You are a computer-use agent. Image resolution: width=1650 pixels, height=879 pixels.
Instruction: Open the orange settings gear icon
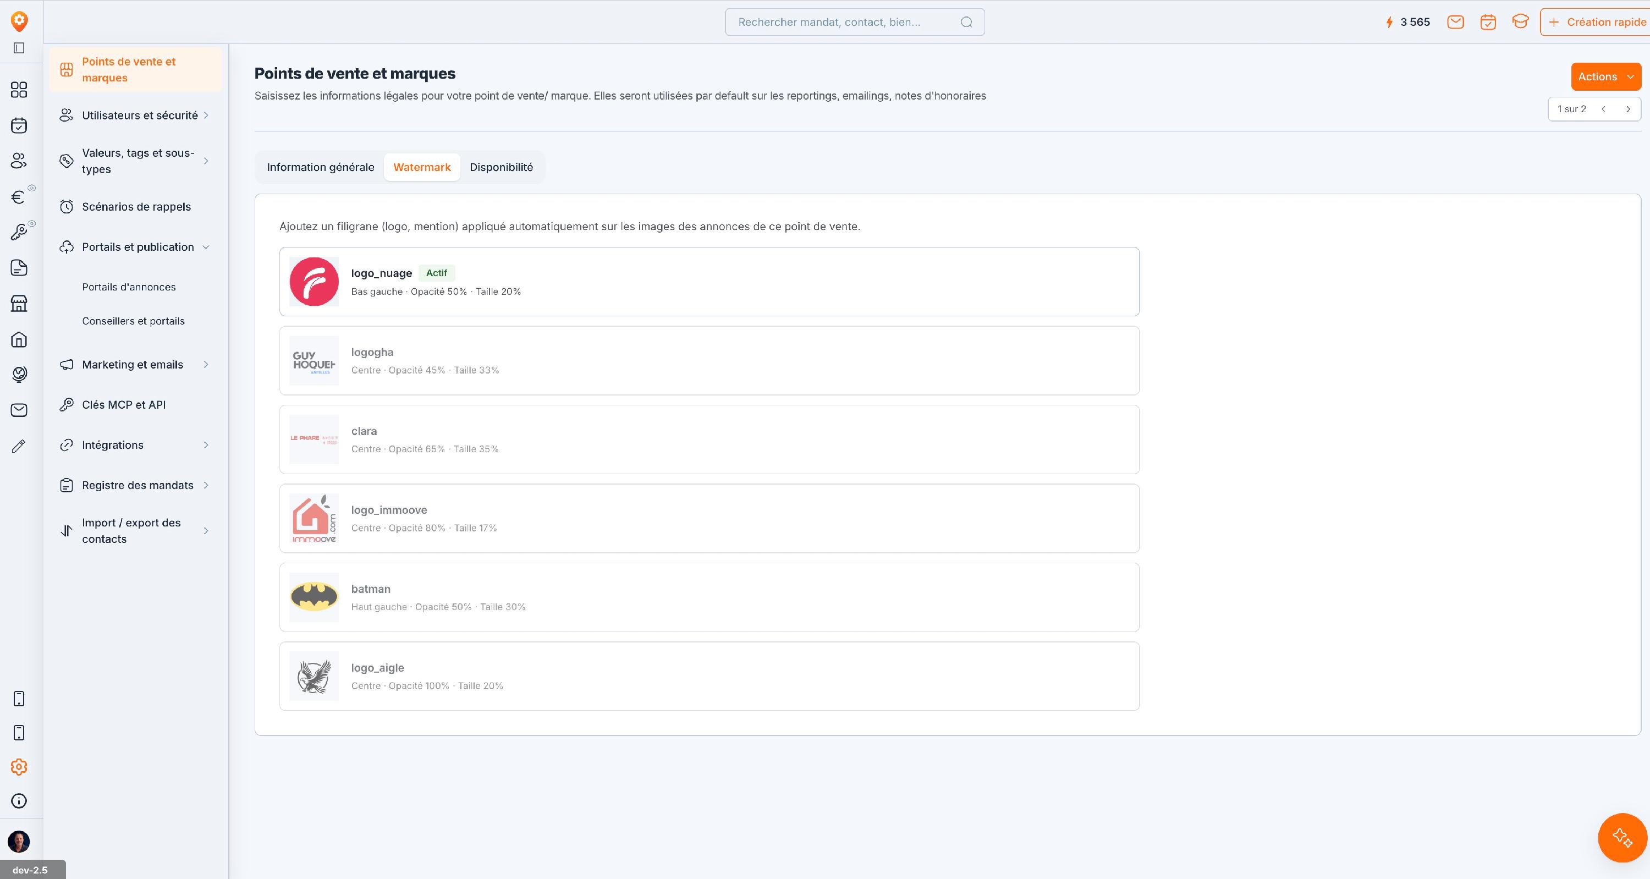19,767
